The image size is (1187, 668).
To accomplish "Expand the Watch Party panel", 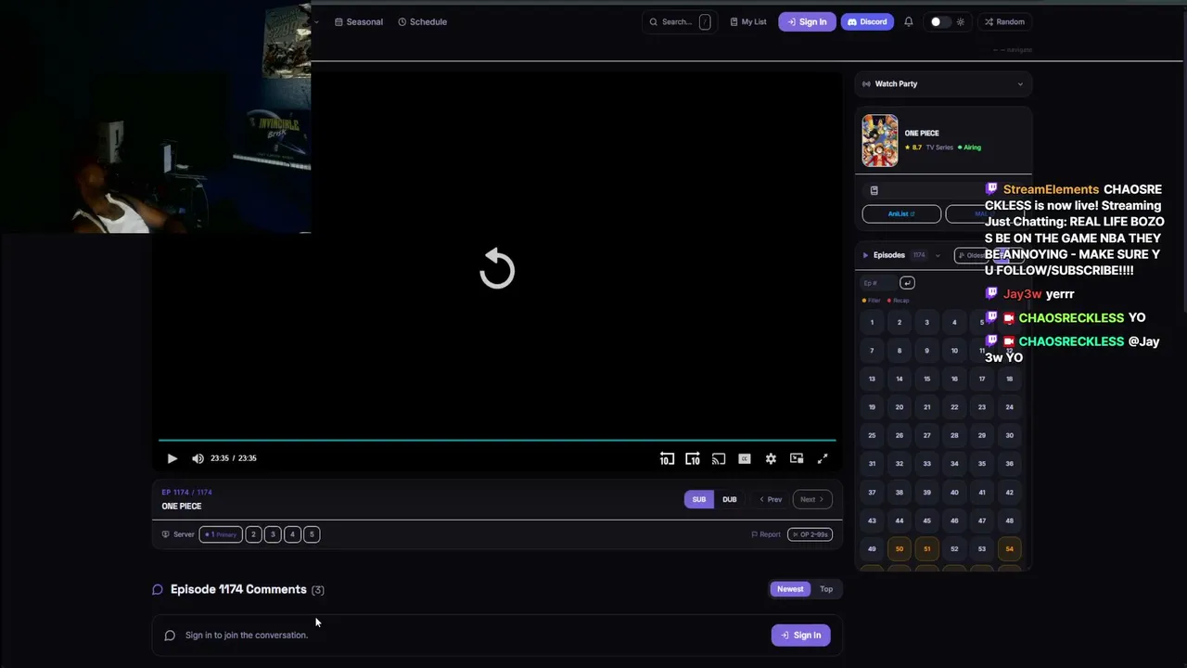I will coord(943,83).
